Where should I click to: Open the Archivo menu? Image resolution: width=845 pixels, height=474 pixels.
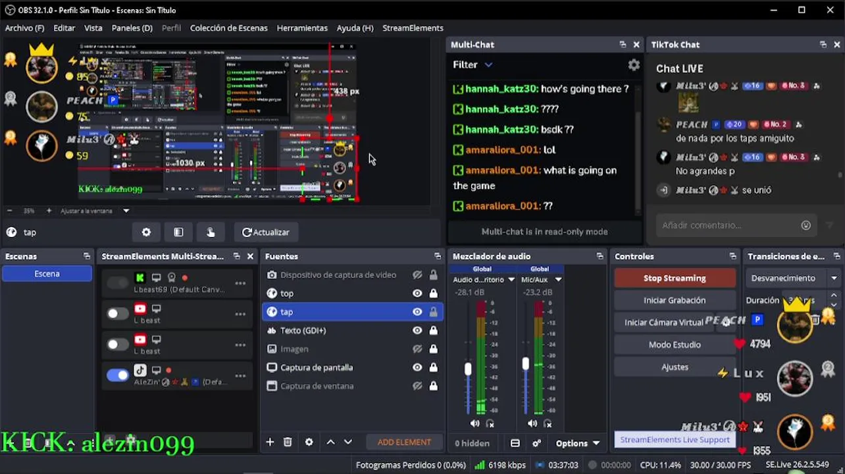coord(24,28)
